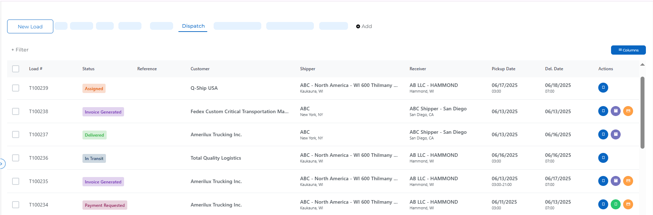Click the purple action icon for load T100238
This screenshot has width=653, height=215.
(615, 111)
